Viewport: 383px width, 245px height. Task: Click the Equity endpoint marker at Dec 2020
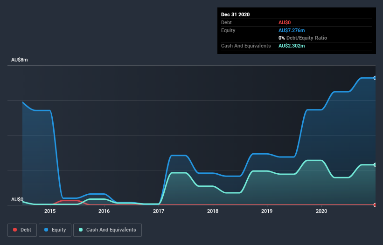point(375,78)
